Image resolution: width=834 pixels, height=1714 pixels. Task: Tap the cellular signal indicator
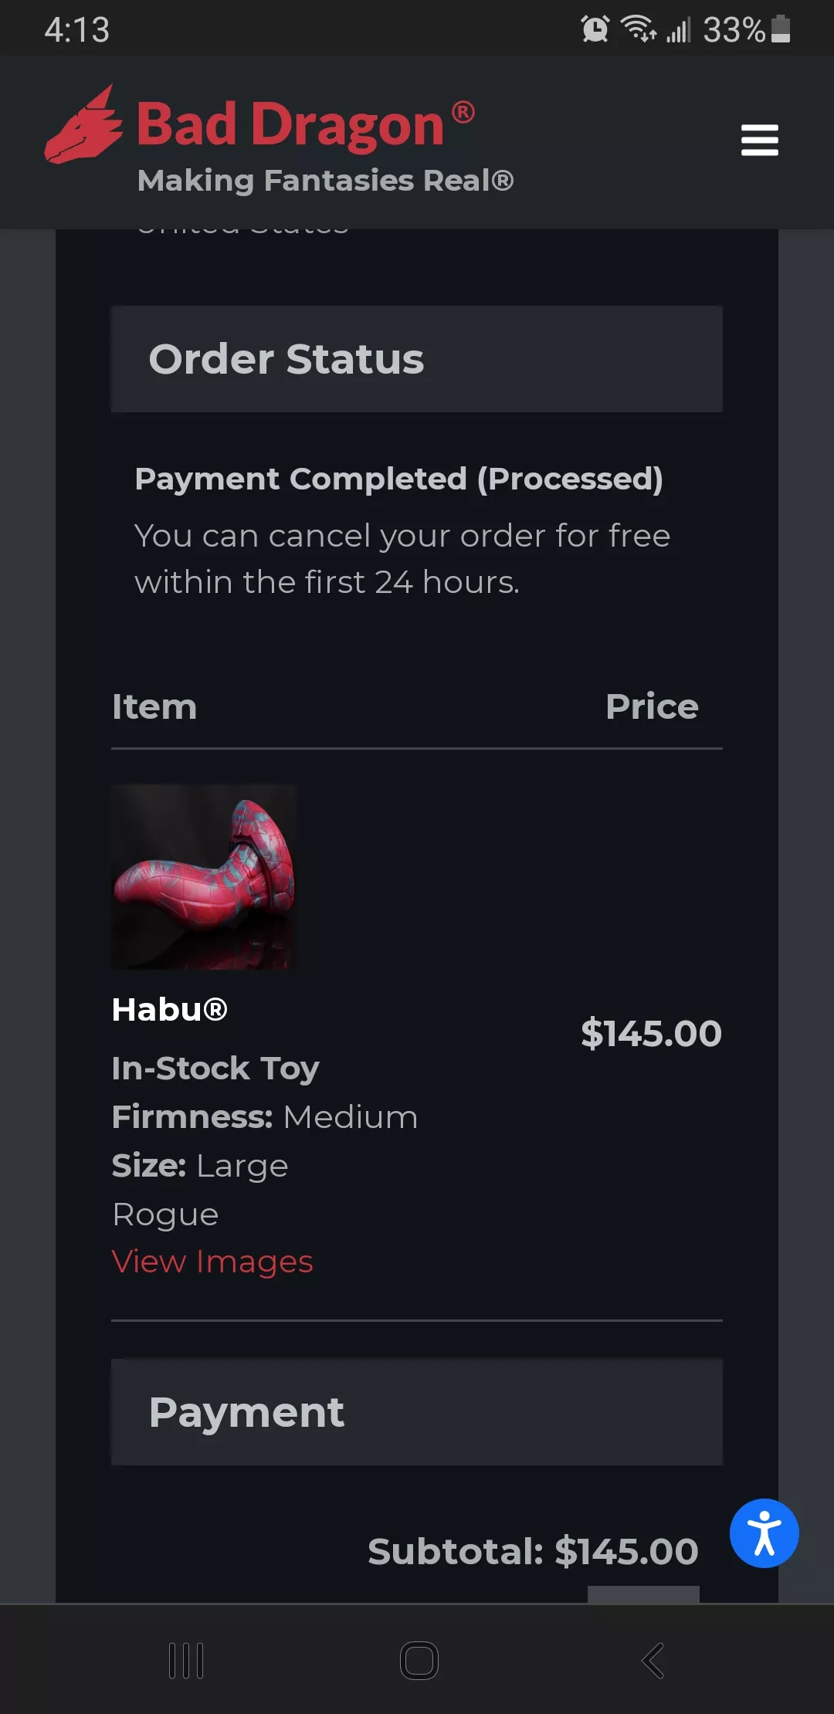click(680, 29)
